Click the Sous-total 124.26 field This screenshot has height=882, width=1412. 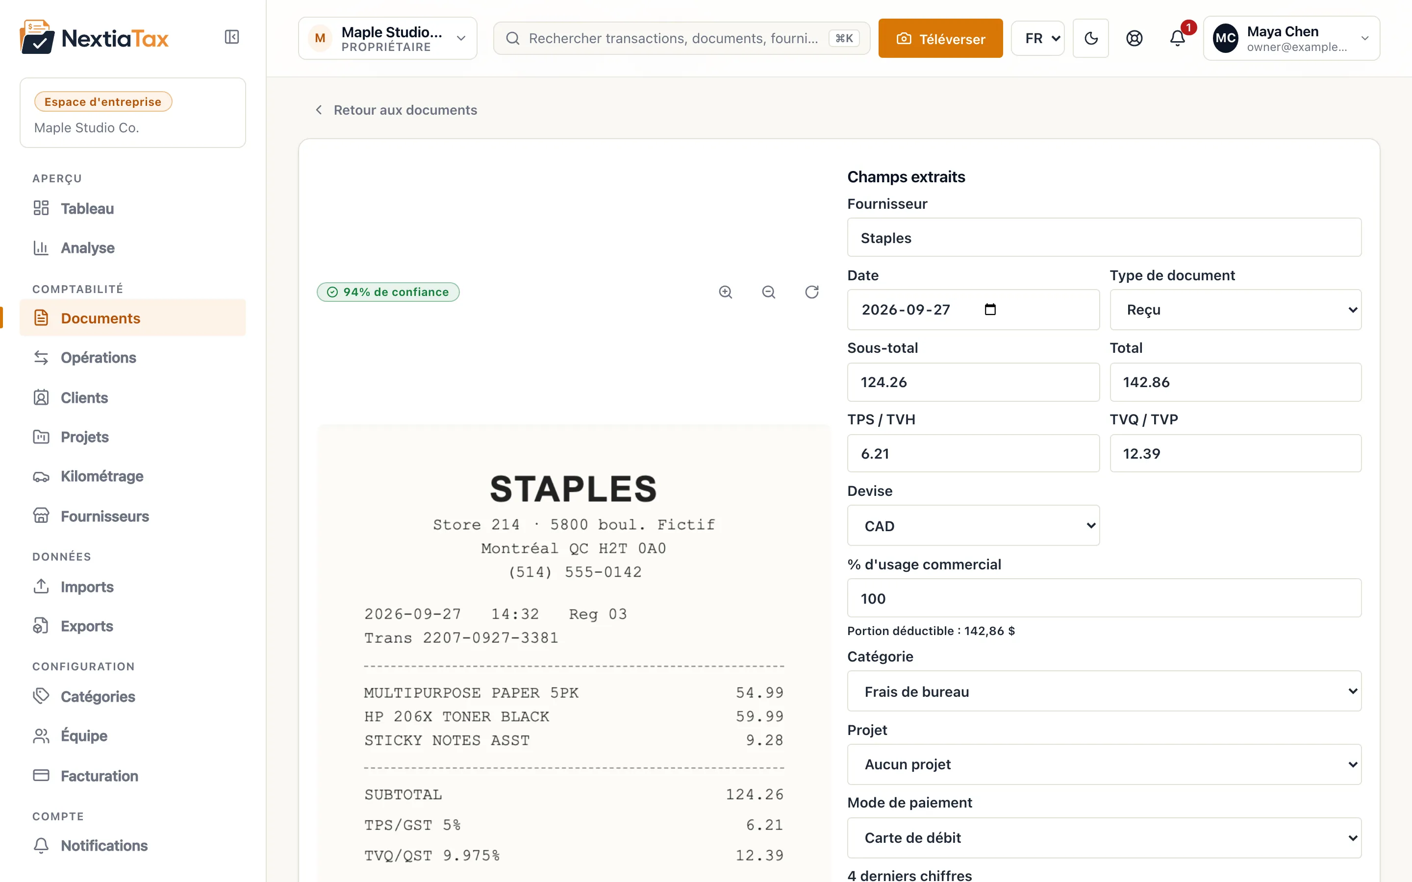973,382
